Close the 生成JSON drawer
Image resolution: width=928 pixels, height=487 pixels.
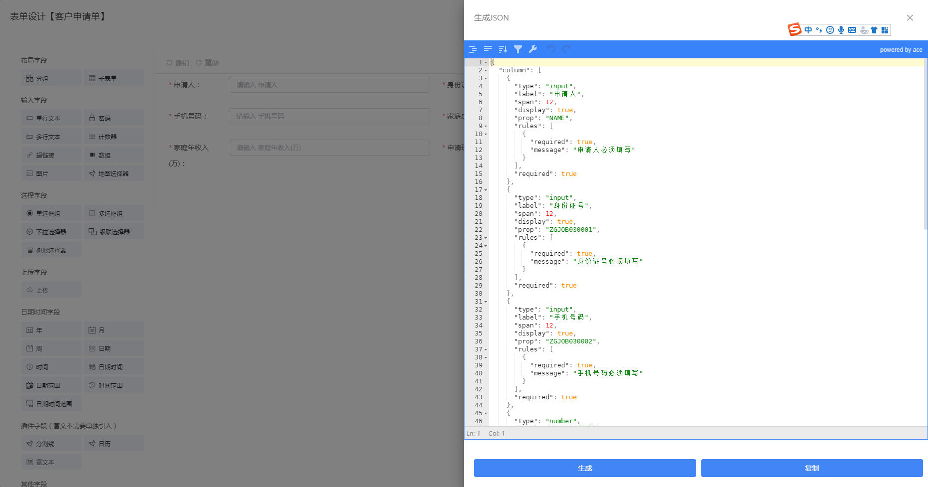click(910, 17)
